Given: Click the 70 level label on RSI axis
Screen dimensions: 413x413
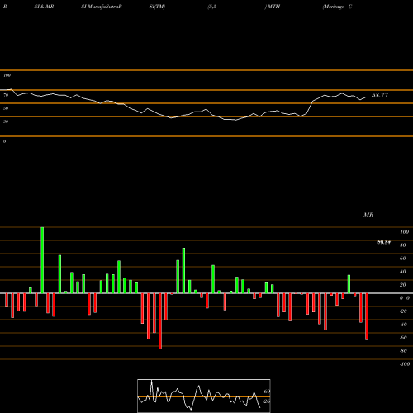Looking at the screenshot, I should (x=6, y=95).
